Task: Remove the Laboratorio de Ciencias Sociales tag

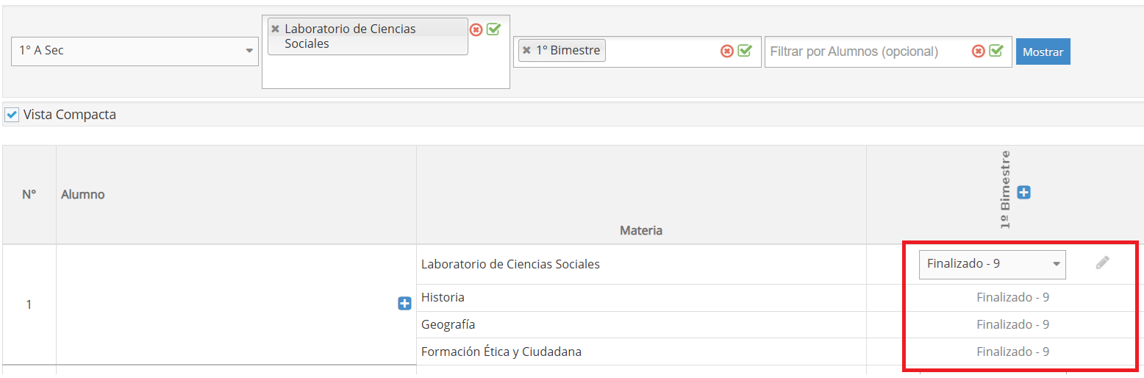Action: (x=275, y=29)
